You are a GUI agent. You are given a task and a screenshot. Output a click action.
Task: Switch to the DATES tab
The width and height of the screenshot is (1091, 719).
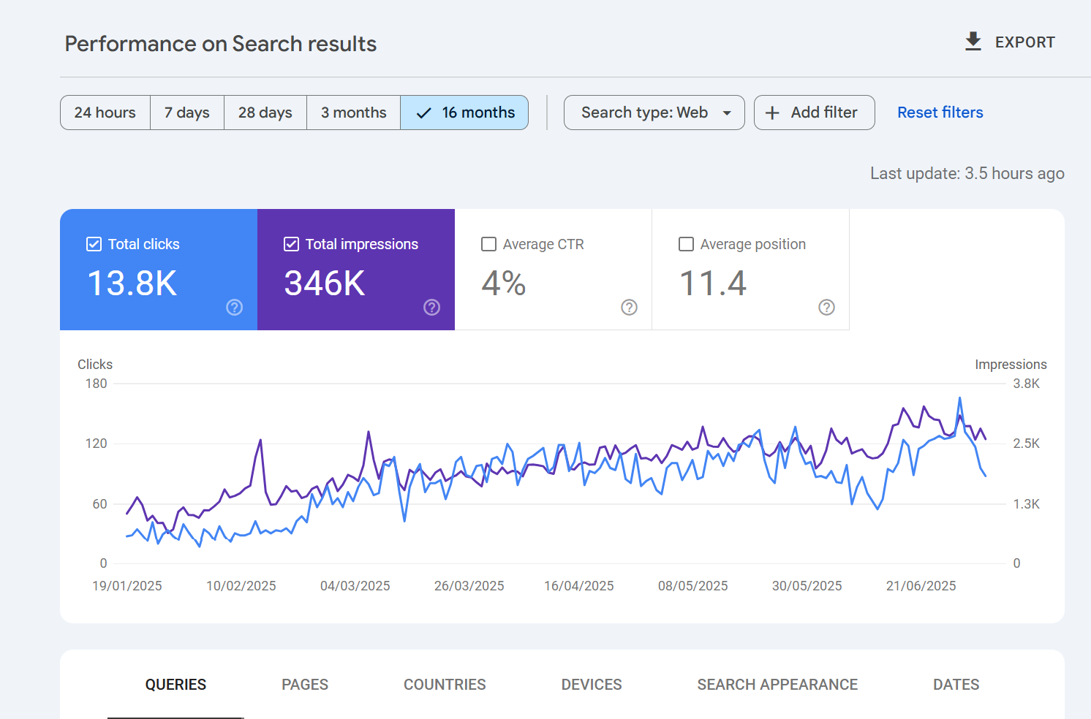[956, 685]
